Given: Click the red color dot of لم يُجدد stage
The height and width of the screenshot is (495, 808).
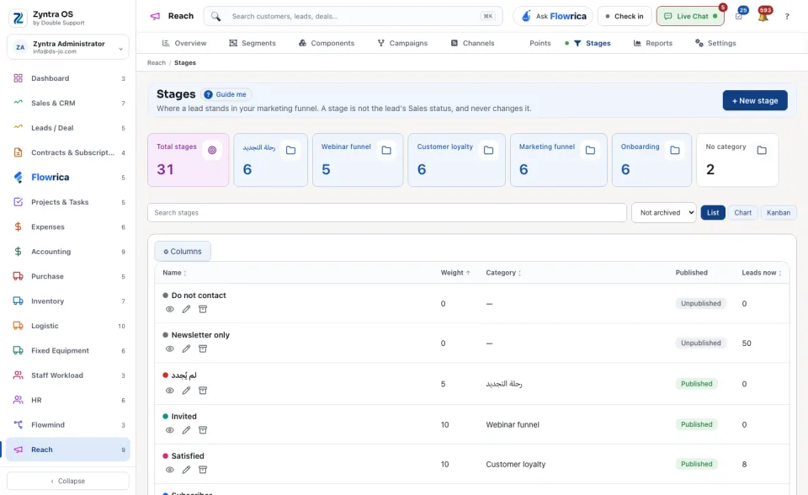Looking at the screenshot, I should point(166,375).
